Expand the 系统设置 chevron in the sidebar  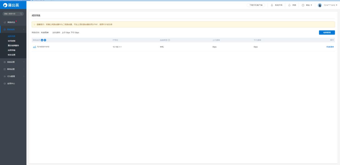[x=24, y=62]
